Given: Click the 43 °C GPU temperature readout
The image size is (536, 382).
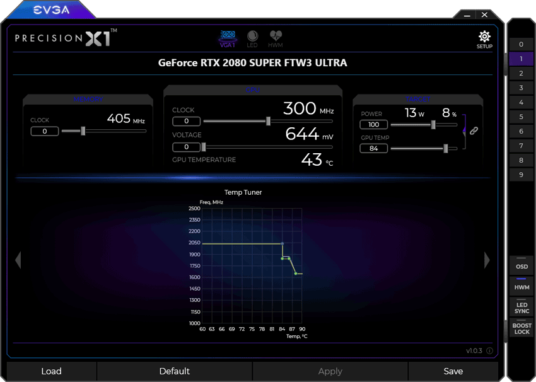Looking at the screenshot, I should 317,160.
